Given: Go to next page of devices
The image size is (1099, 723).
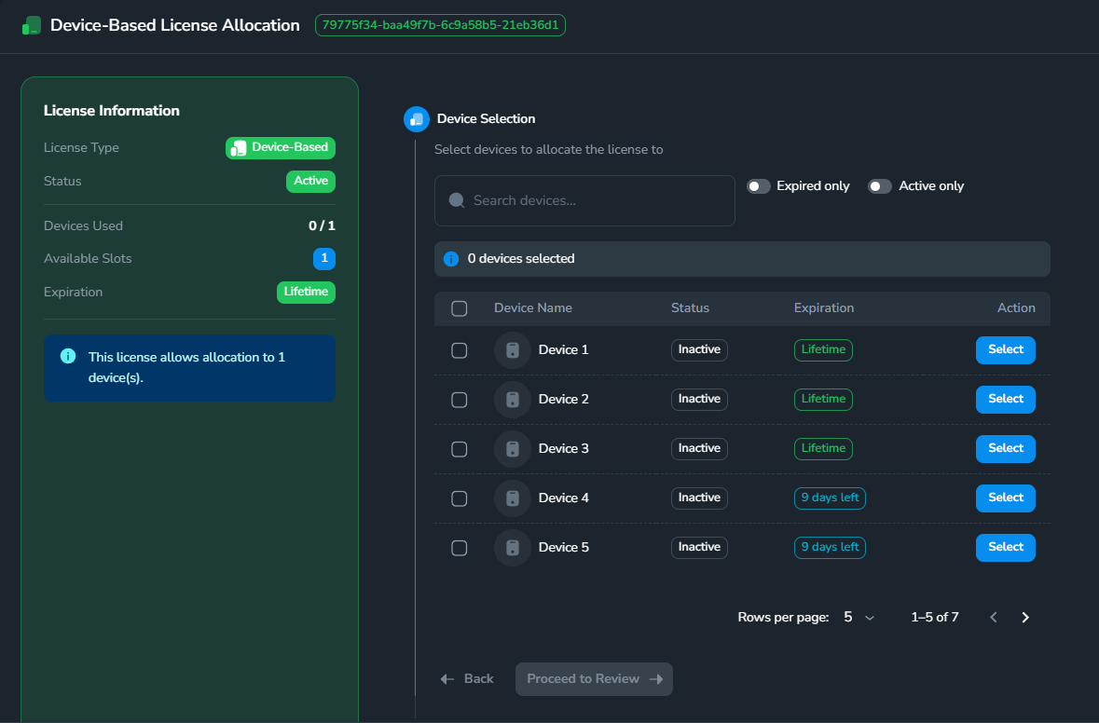Looking at the screenshot, I should (x=1025, y=617).
